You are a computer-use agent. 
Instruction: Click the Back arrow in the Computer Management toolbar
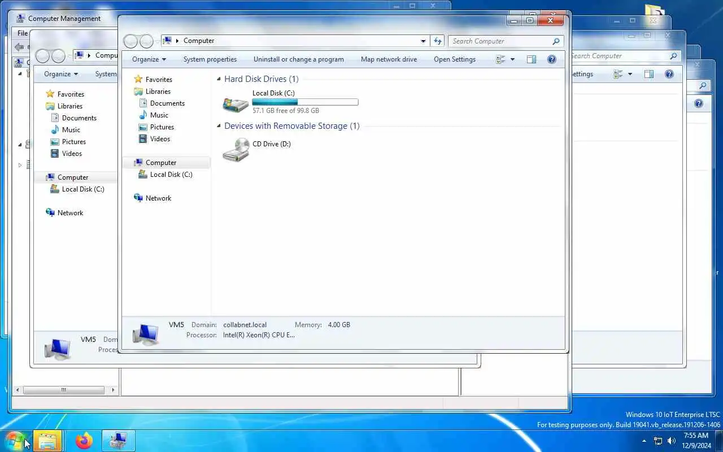point(19,47)
